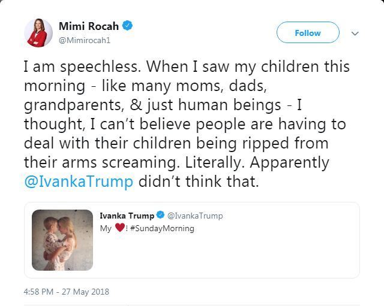Click the word "speechless" in the tweet
Image resolution: width=384 pixels, height=306 pixels.
pos(100,67)
